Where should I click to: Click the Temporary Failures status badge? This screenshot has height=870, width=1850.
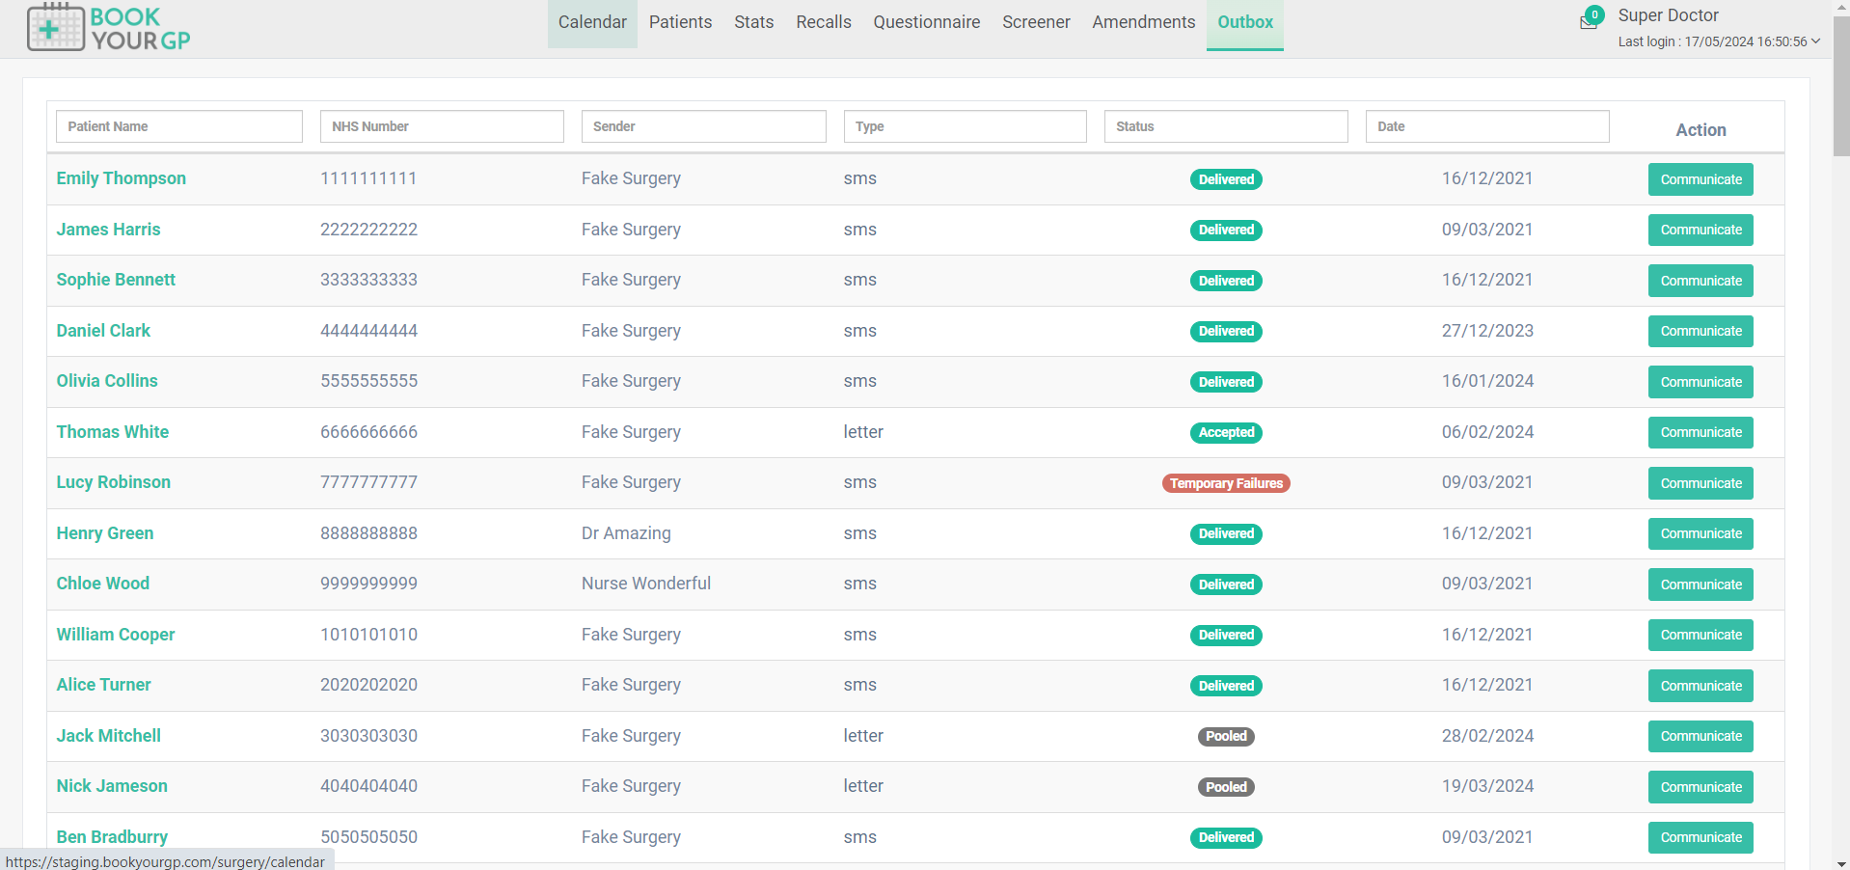1226,483
